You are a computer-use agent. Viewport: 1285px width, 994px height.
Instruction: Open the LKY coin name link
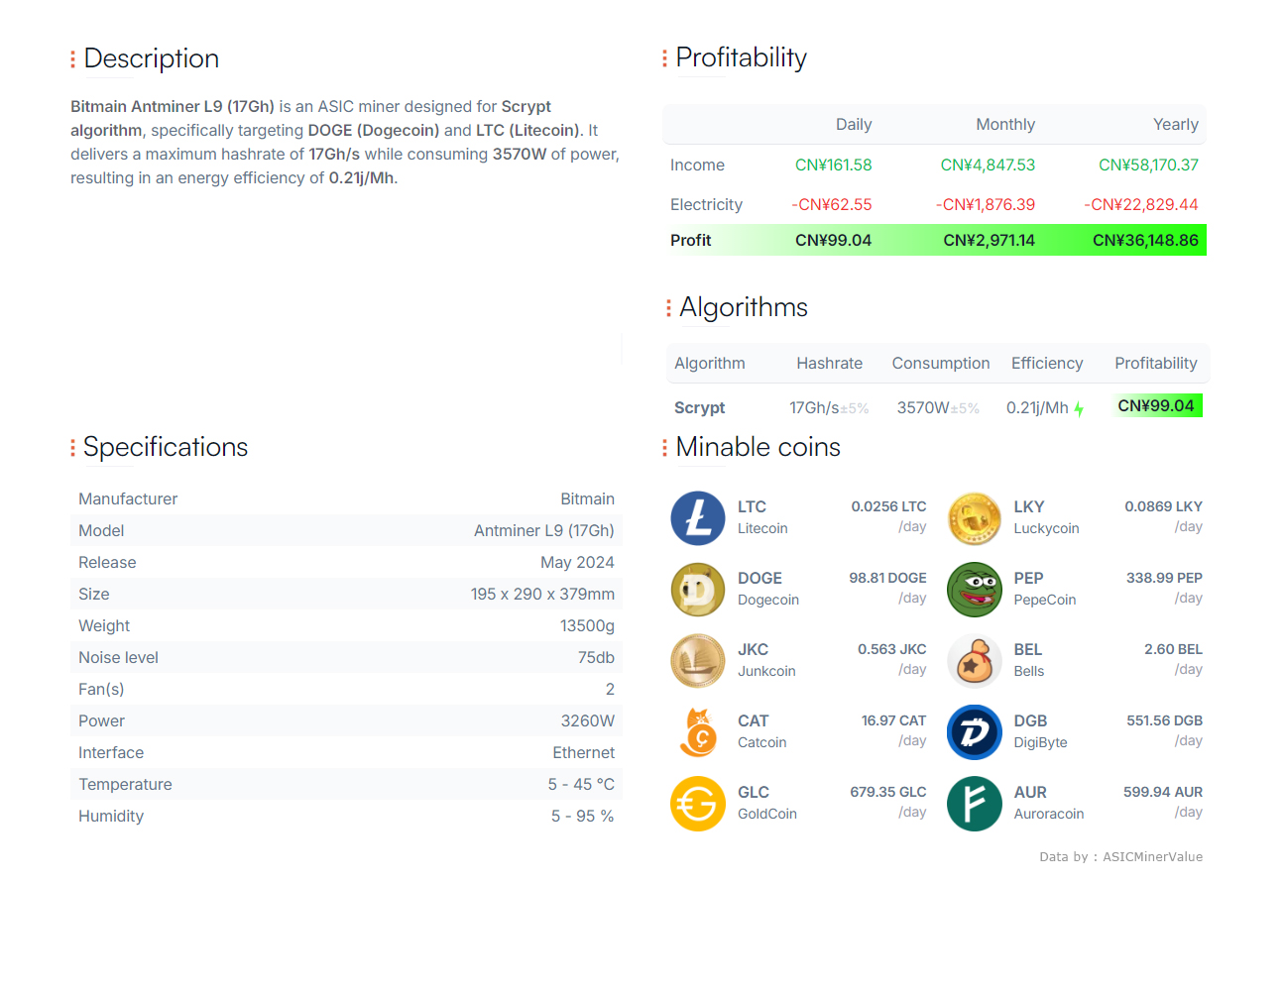tap(1029, 506)
